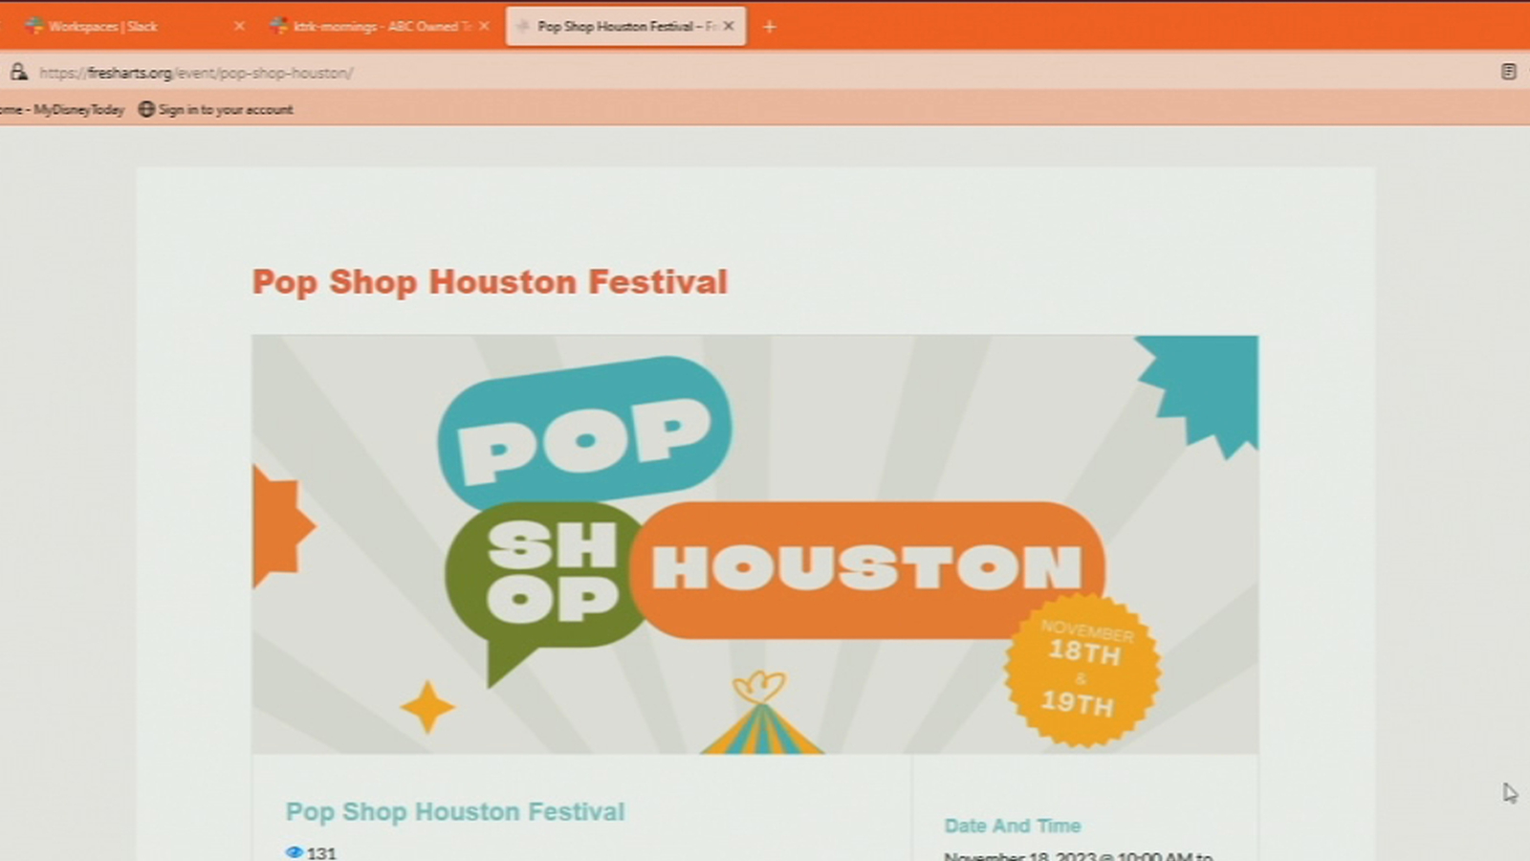Open a new tab with the plus icon
Screen dimensions: 1530x861
(769, 26)
